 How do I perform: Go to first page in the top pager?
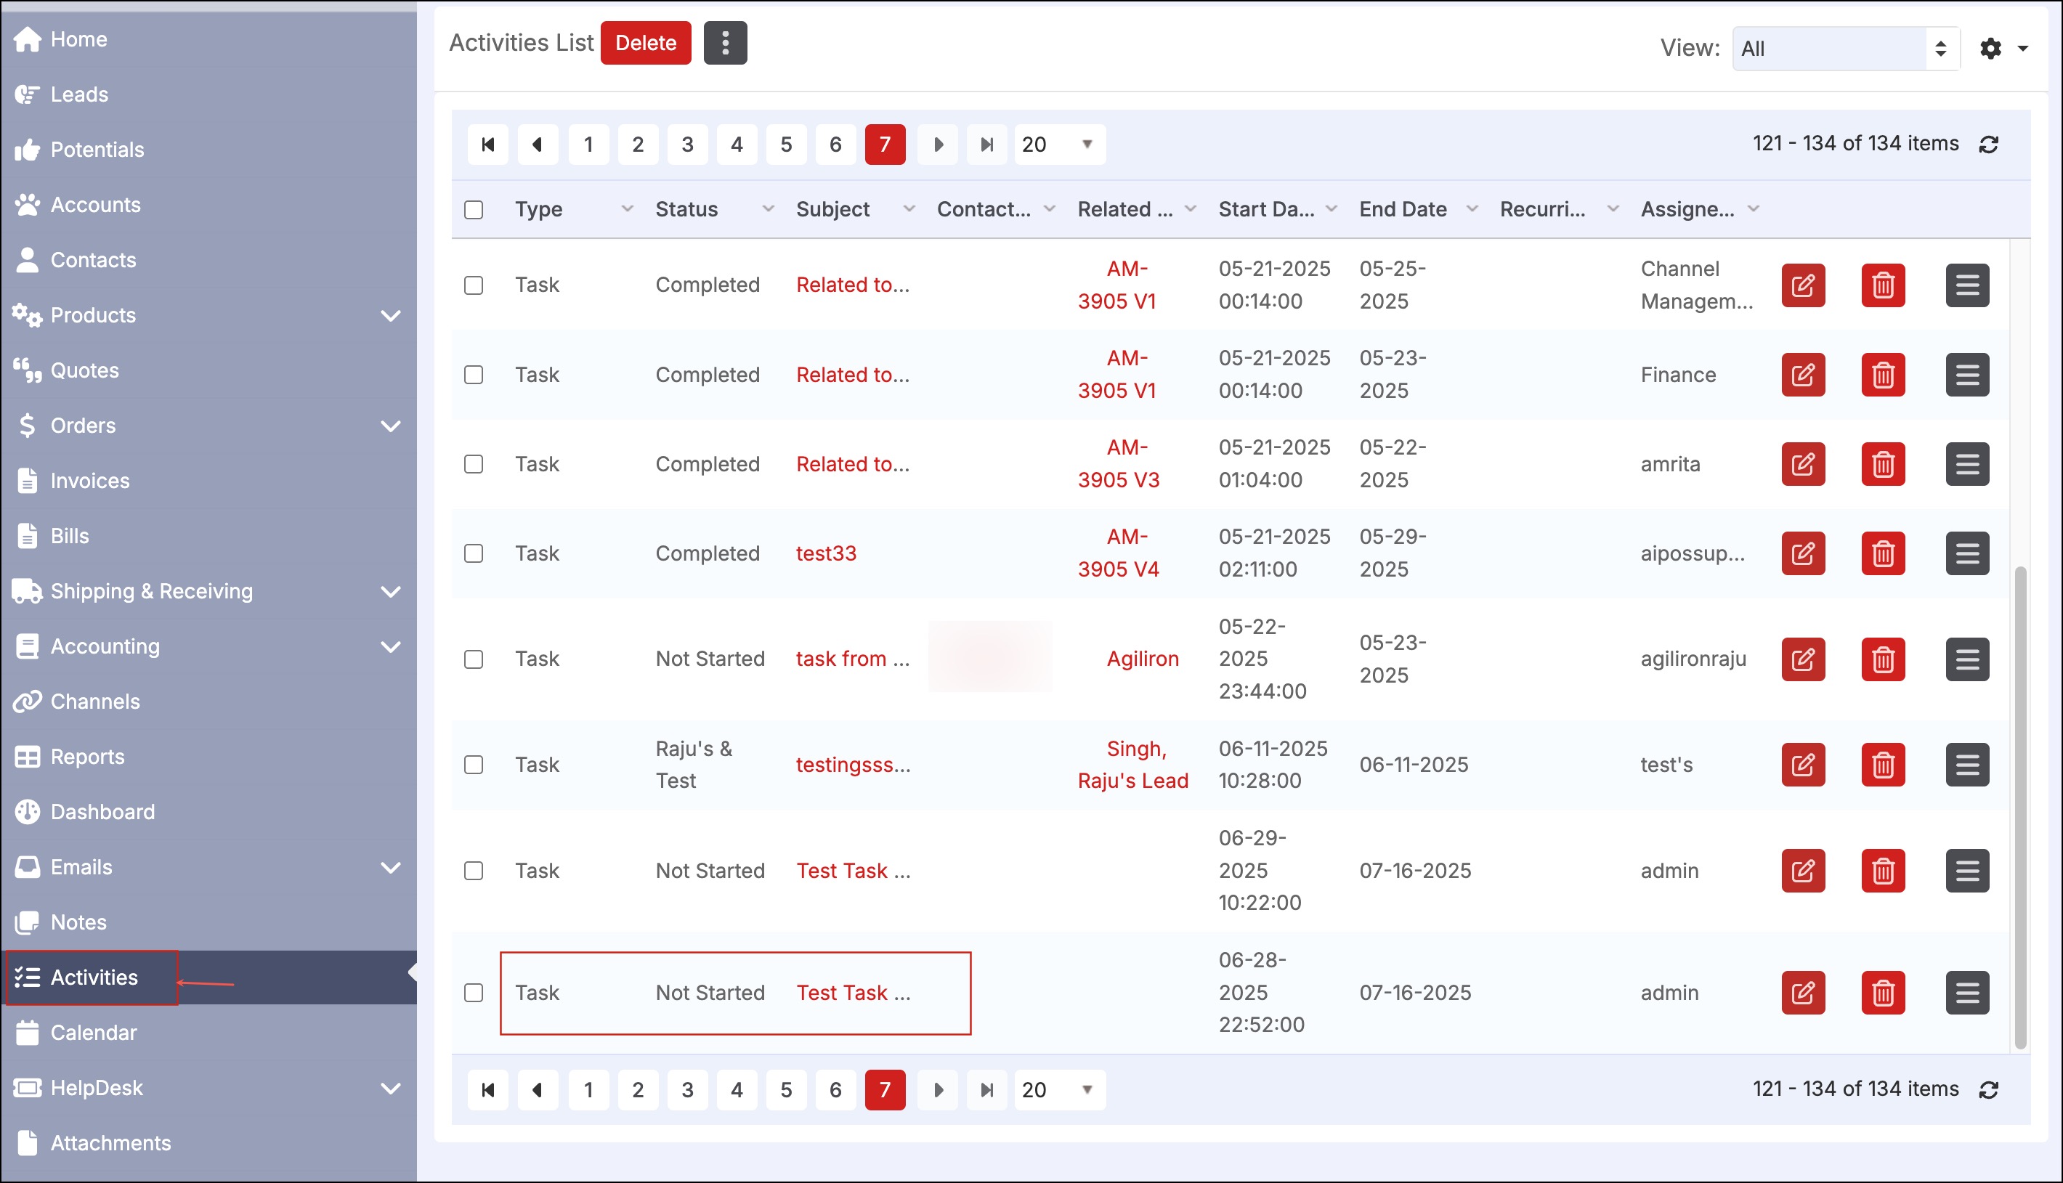tap(487, 145)
